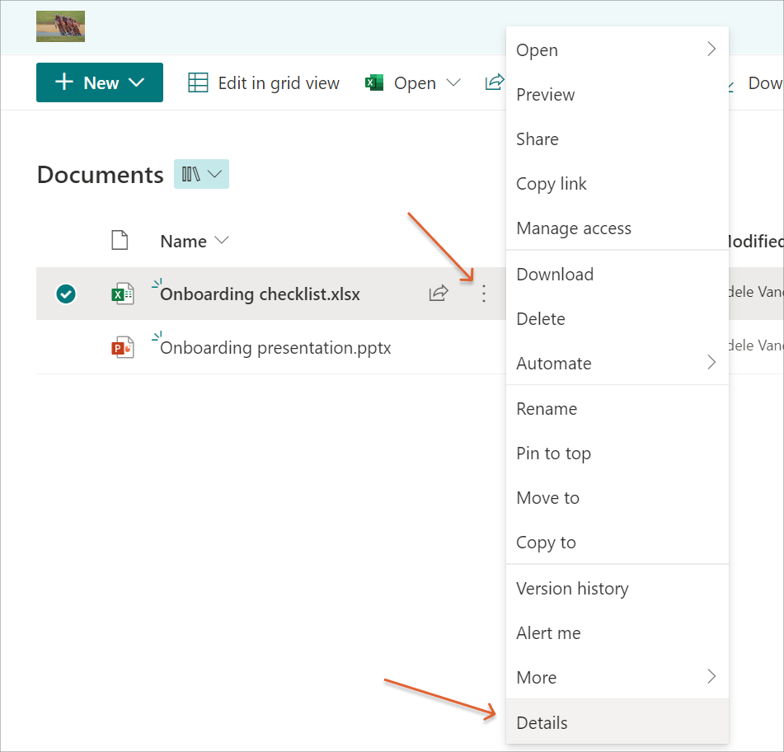Click the Excel icon beside Onboarding checklist.xlsx
The image size is (784, 752).
tap(122, 294)
